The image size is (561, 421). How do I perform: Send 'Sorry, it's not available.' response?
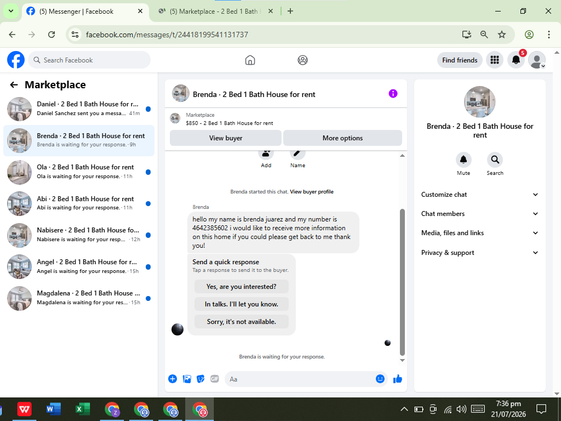[242, 321]
